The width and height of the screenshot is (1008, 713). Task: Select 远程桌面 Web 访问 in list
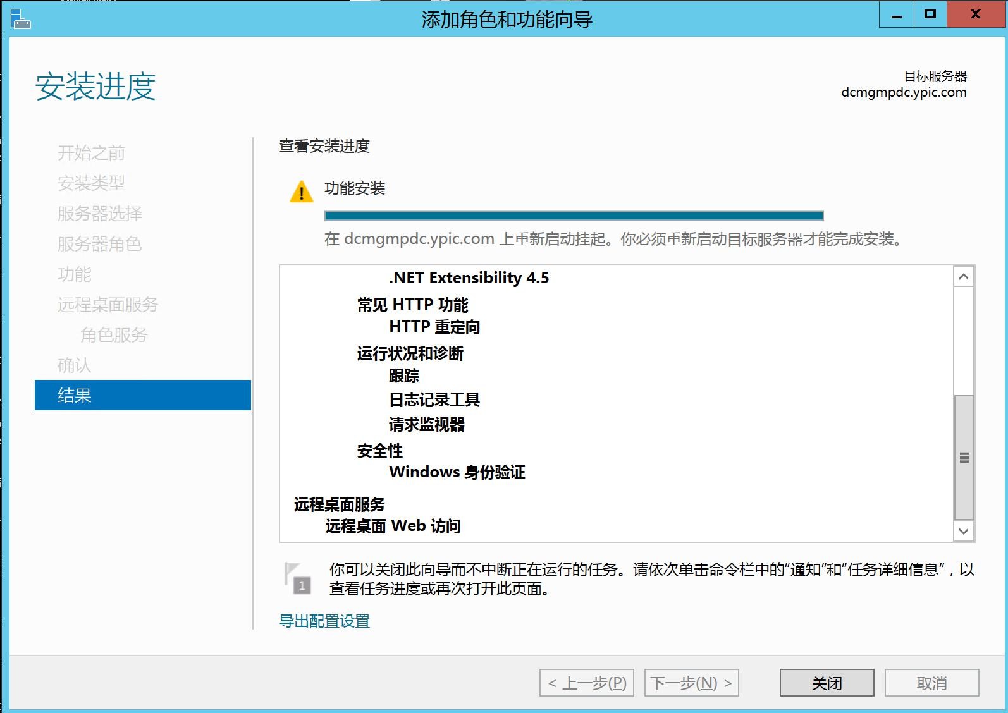coord(393,526)
